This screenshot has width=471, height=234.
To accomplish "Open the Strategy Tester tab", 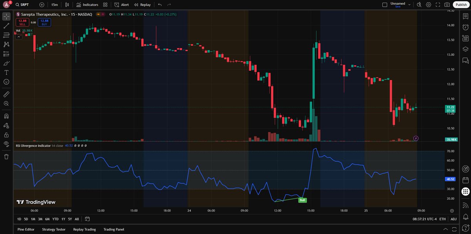I will click(x=54, y=229).
